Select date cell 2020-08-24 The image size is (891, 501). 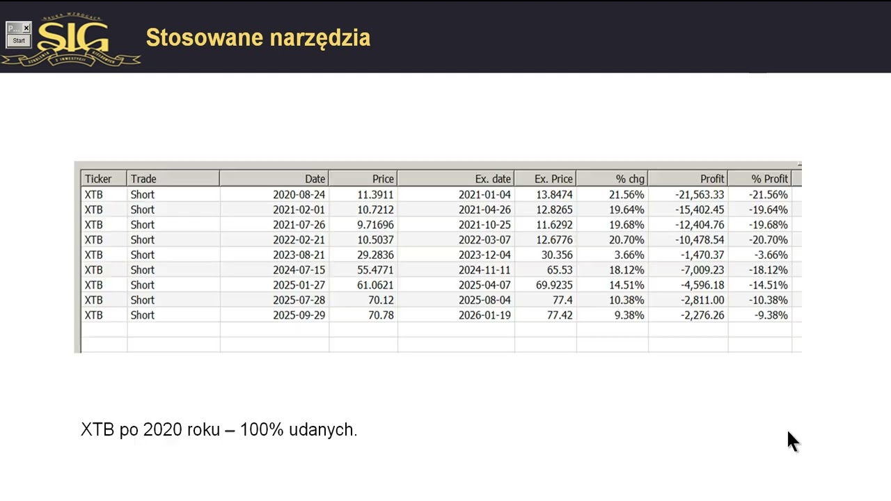[x=299, y=195]
